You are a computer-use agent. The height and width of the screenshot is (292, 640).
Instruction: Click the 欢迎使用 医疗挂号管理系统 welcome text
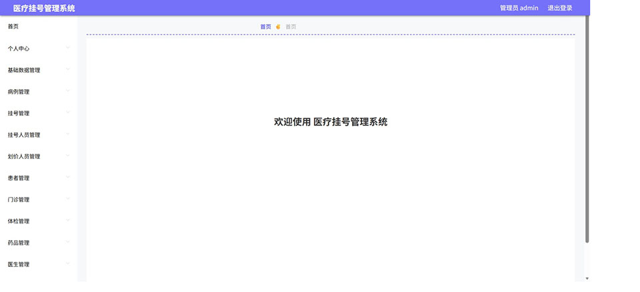point(331,122)
